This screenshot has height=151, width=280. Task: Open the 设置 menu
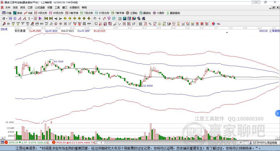point(50,7)
